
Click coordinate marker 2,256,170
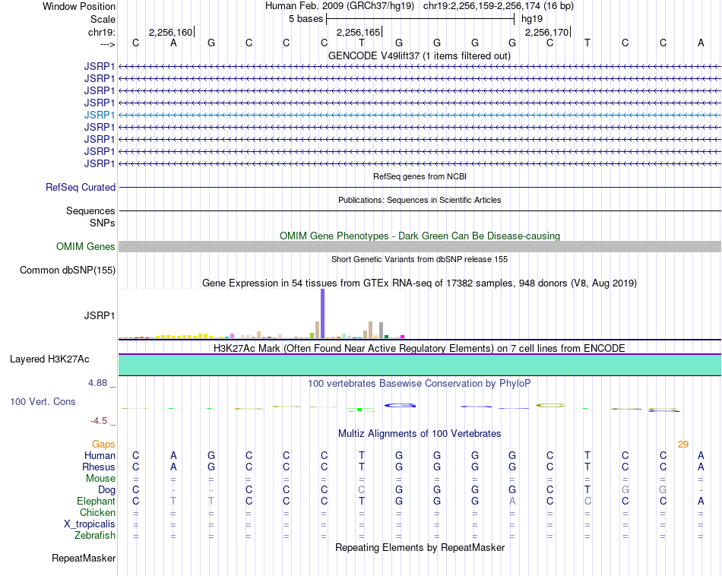tap(546, 32)
